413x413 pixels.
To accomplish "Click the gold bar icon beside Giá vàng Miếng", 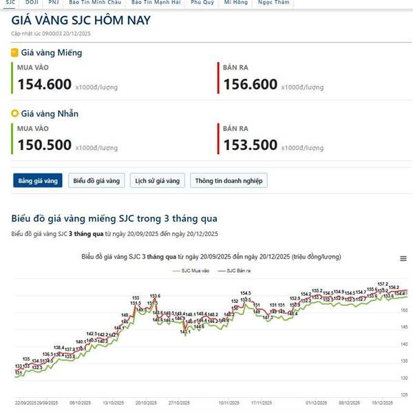I will (x=15, y=52).
